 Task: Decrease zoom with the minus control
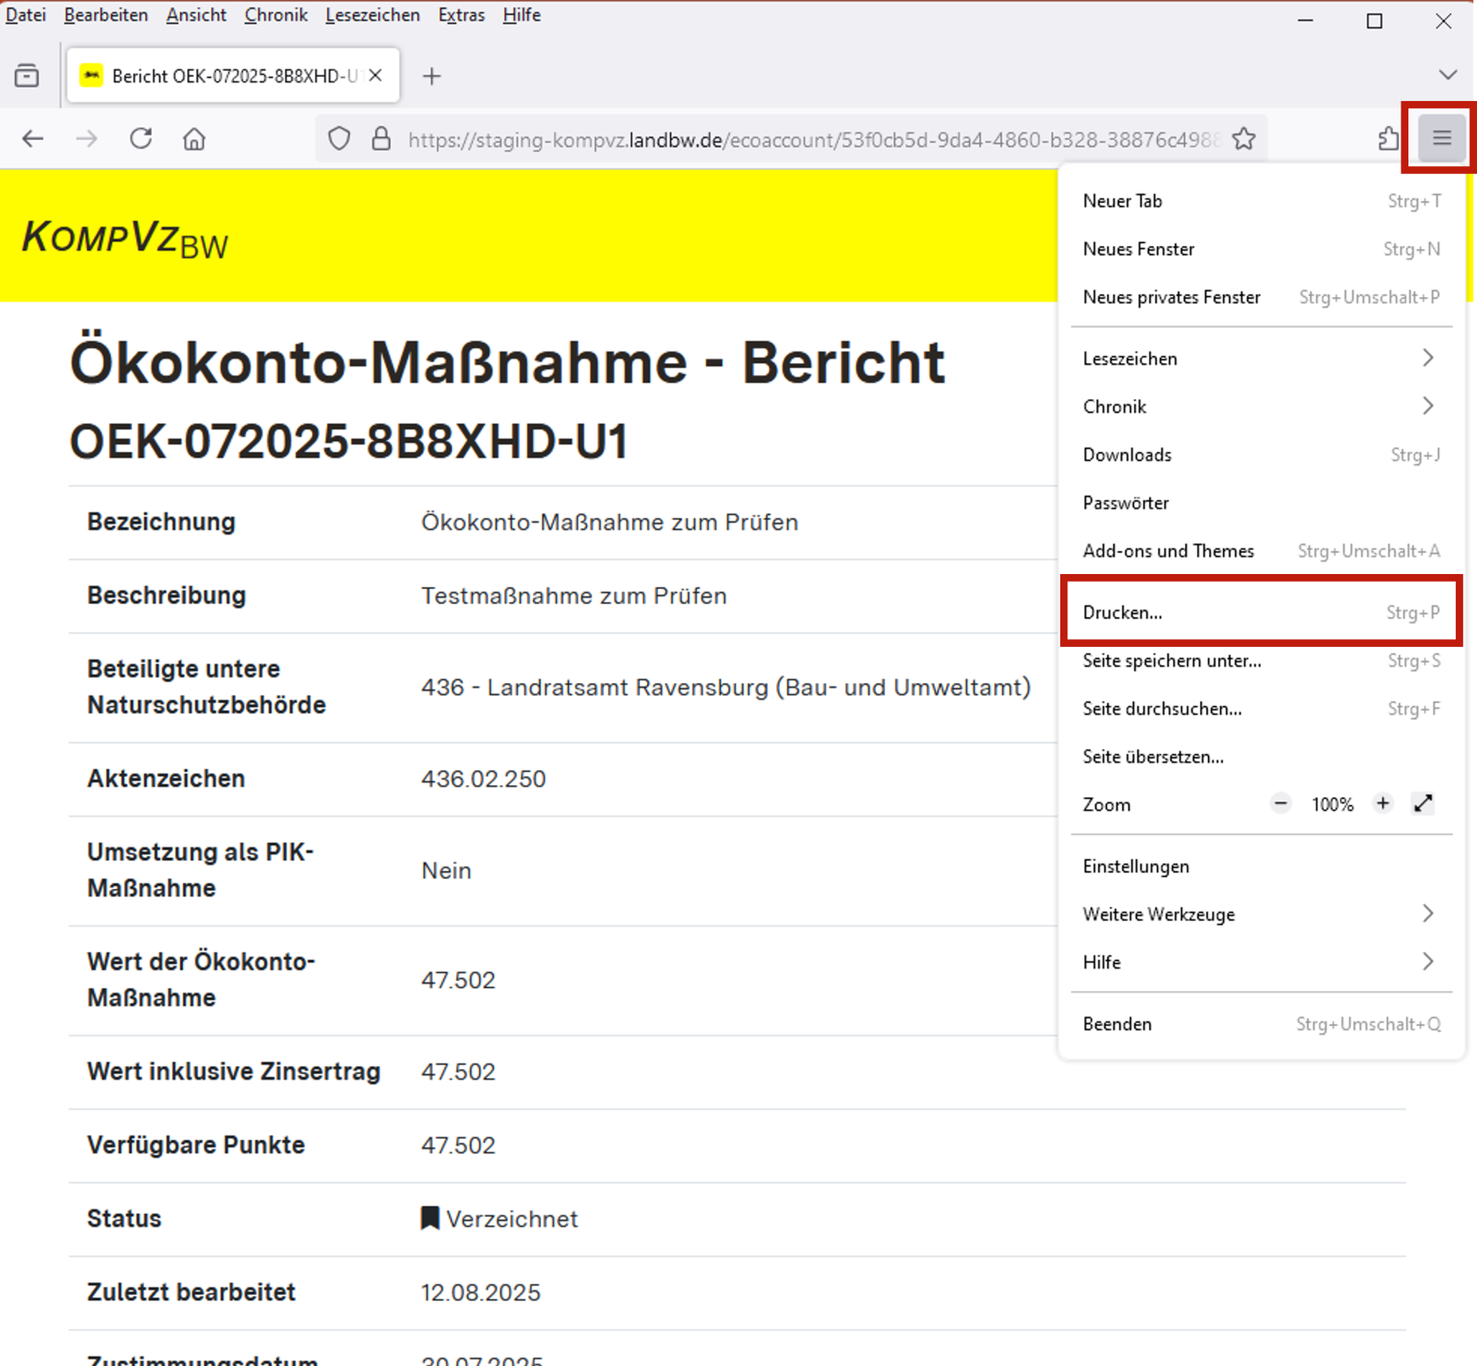coord(1280,803)
